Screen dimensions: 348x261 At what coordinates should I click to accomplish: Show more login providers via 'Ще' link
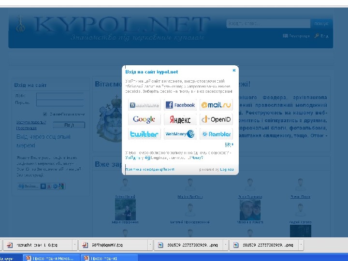[x=229, y=144]
